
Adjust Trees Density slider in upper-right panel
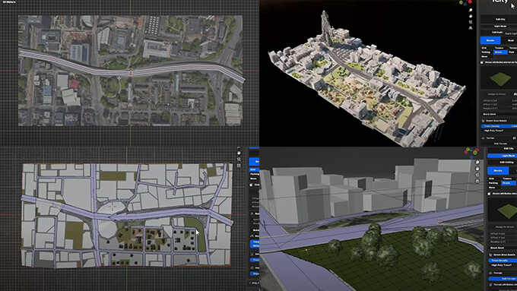499,126
